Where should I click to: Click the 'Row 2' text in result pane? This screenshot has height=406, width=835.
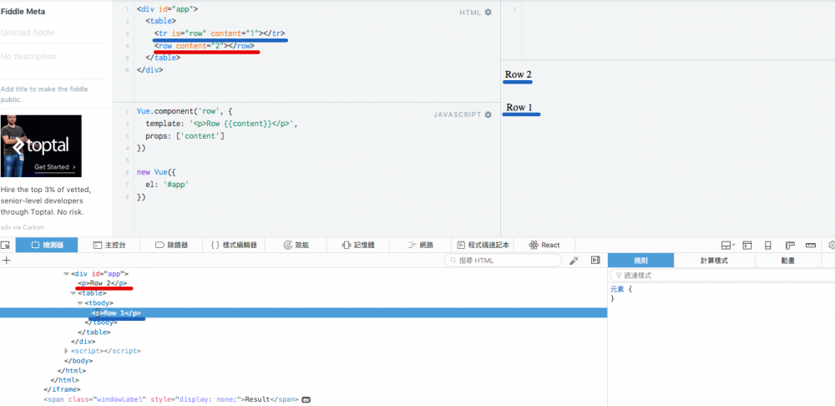[519, 74]
